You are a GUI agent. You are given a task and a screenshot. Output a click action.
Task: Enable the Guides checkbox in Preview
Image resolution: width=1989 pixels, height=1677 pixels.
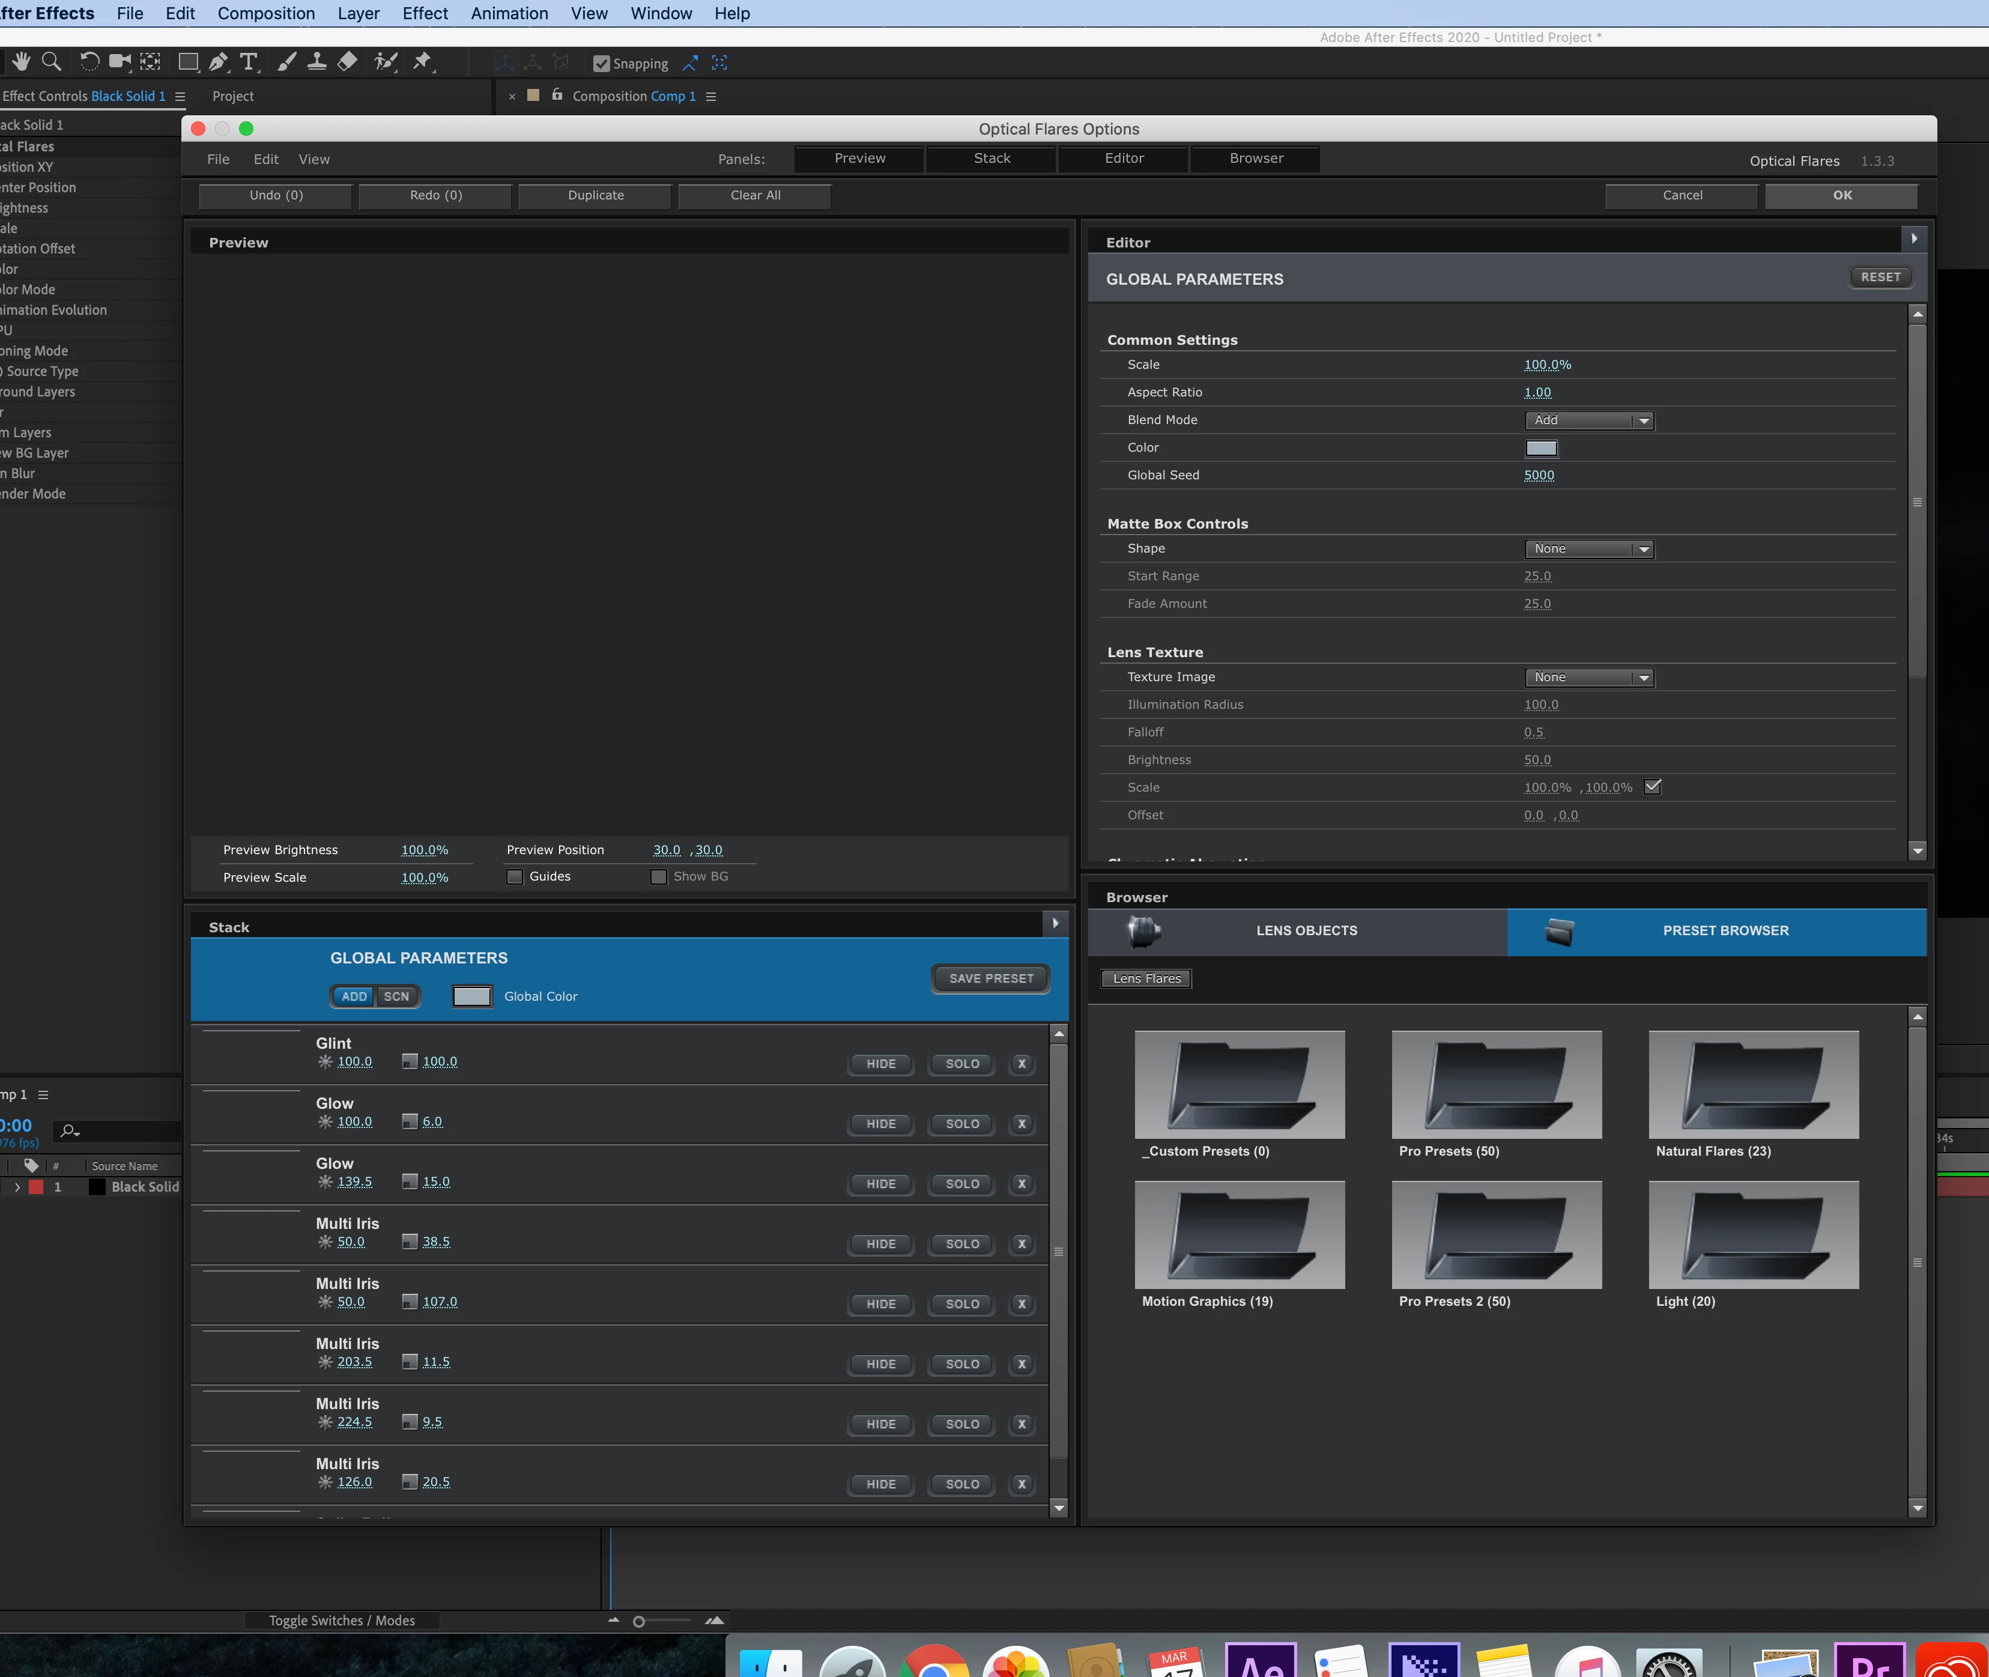515,876
